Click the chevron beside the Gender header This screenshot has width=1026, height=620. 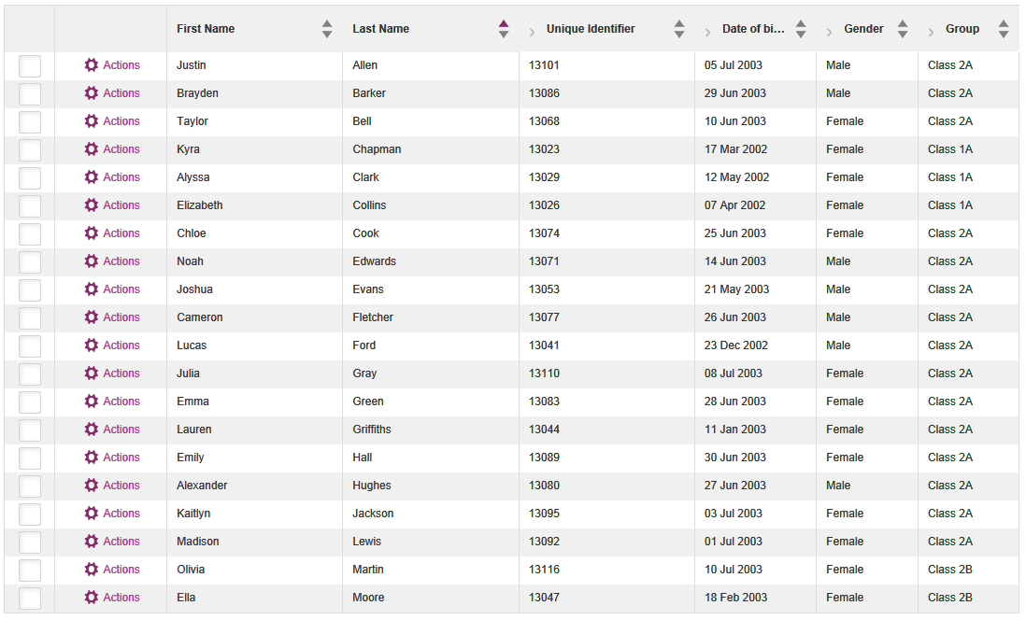(x=829, y=32)
